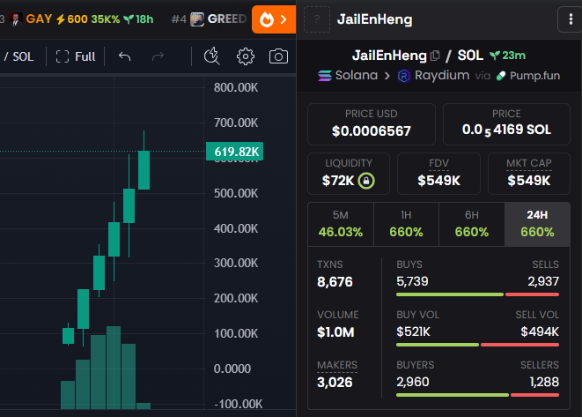Click the tallest volume bar
582x417 pixels.
(114, 368)
